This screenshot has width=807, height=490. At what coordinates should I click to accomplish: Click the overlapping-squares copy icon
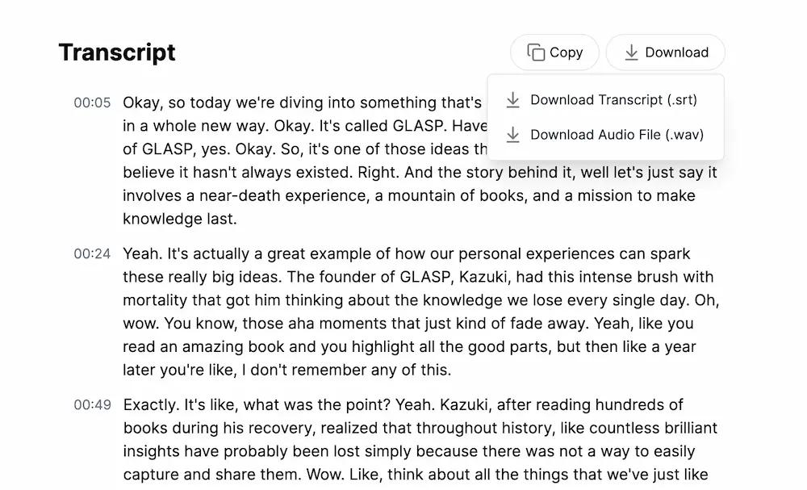(x=536, y=52)
